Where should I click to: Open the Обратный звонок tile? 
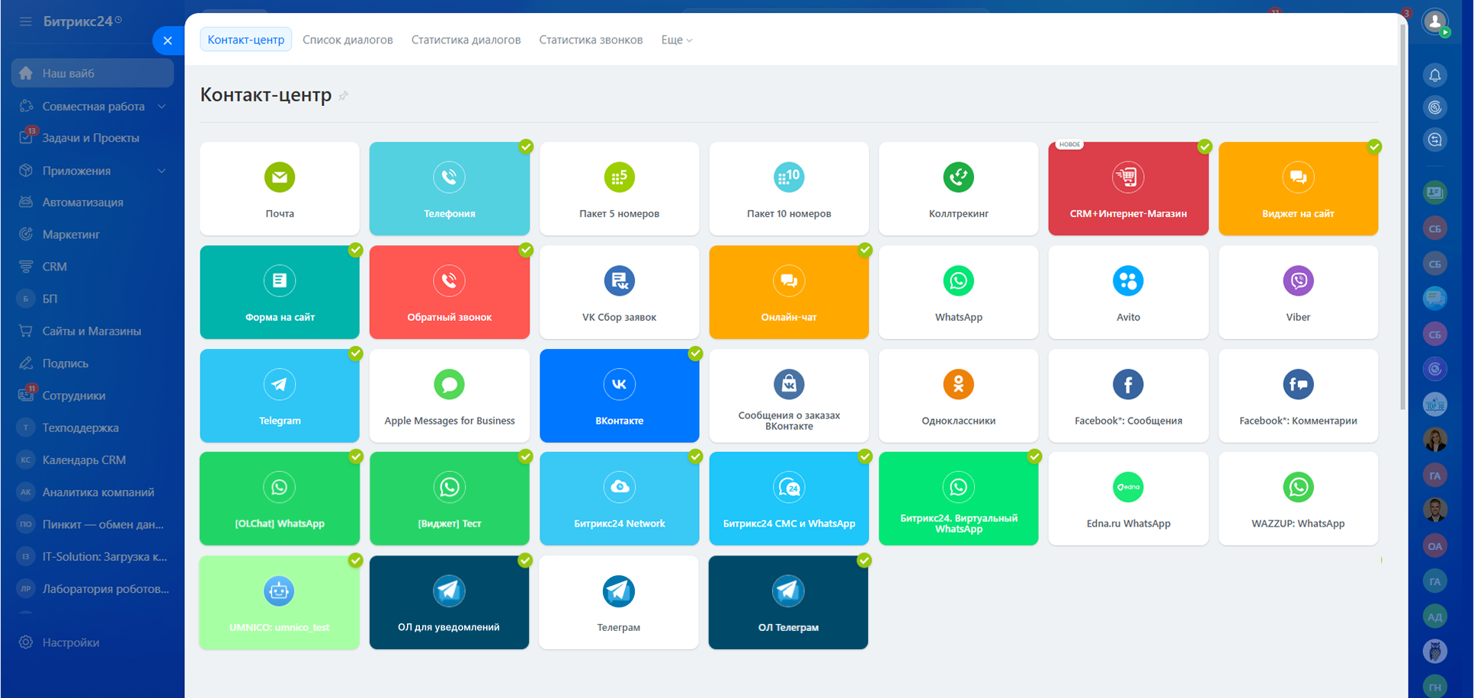point(450,292)
